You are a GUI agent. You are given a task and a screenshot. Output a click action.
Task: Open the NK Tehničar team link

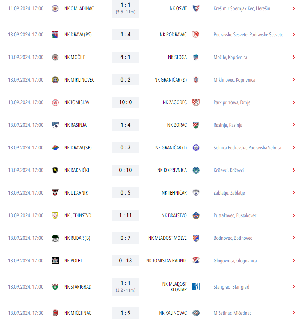tap(174, 193)
